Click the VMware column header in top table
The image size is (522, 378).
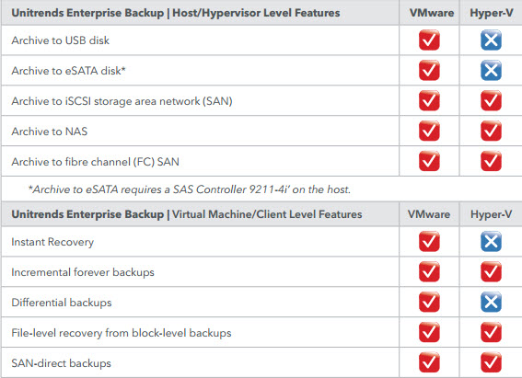pos(432,13)
